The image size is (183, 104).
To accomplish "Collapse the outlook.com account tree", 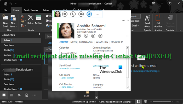I will point(3,70).
